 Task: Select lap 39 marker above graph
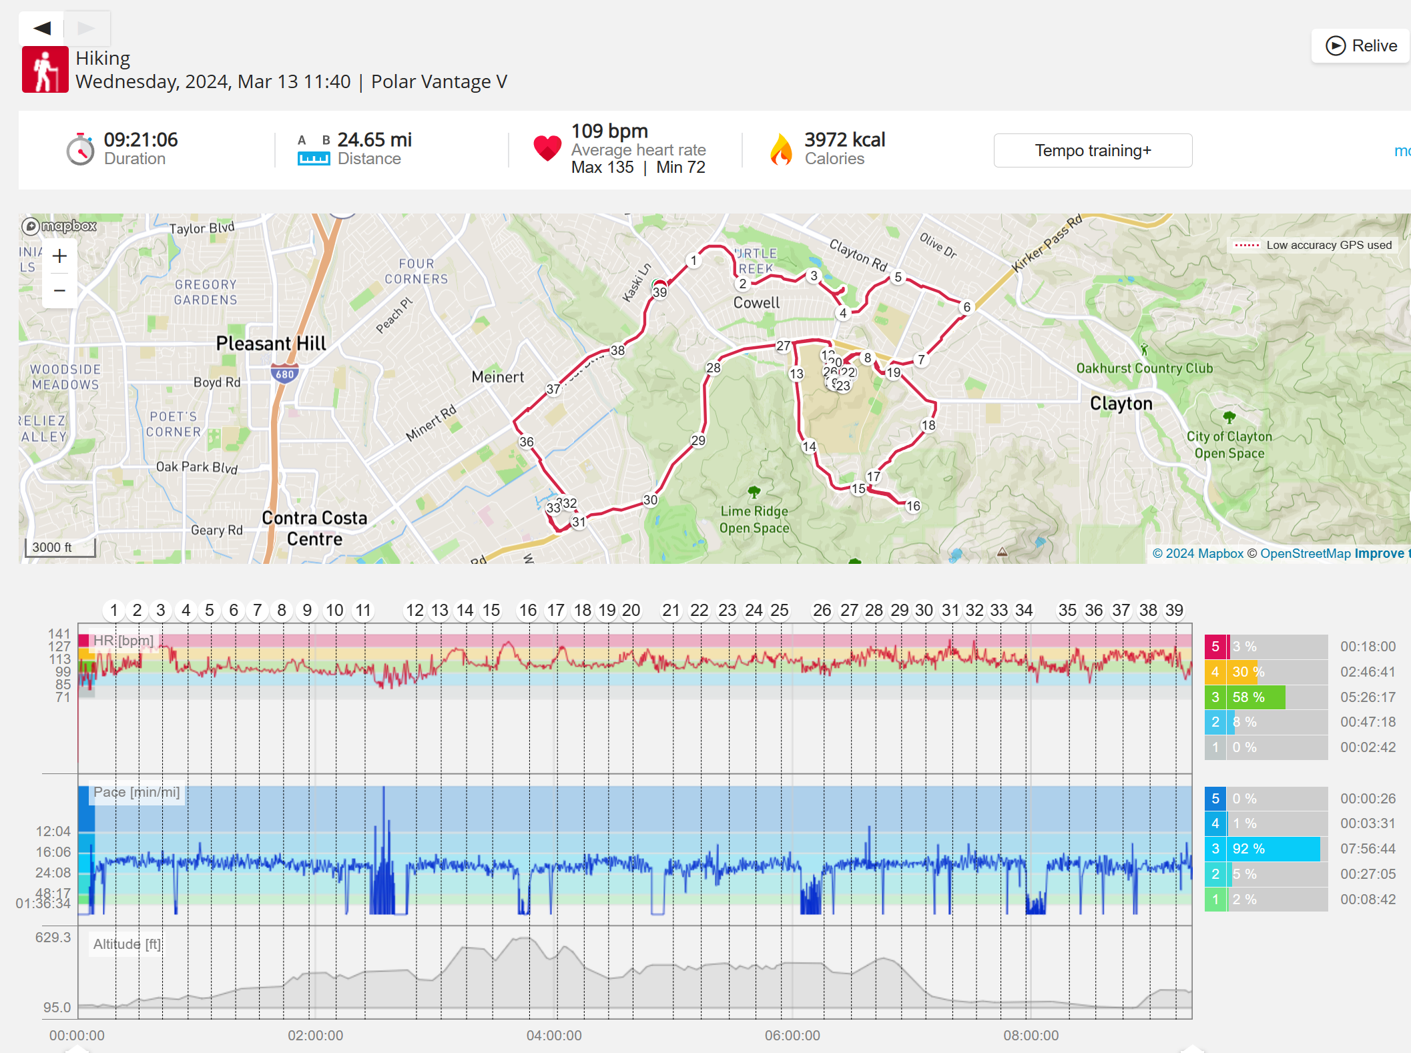[1174, 610]
